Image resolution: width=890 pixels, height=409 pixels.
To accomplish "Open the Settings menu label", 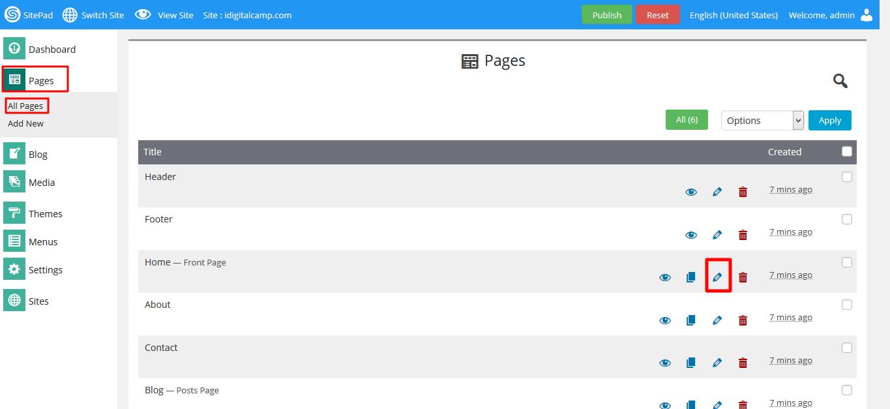I will [x=46, y=269].
